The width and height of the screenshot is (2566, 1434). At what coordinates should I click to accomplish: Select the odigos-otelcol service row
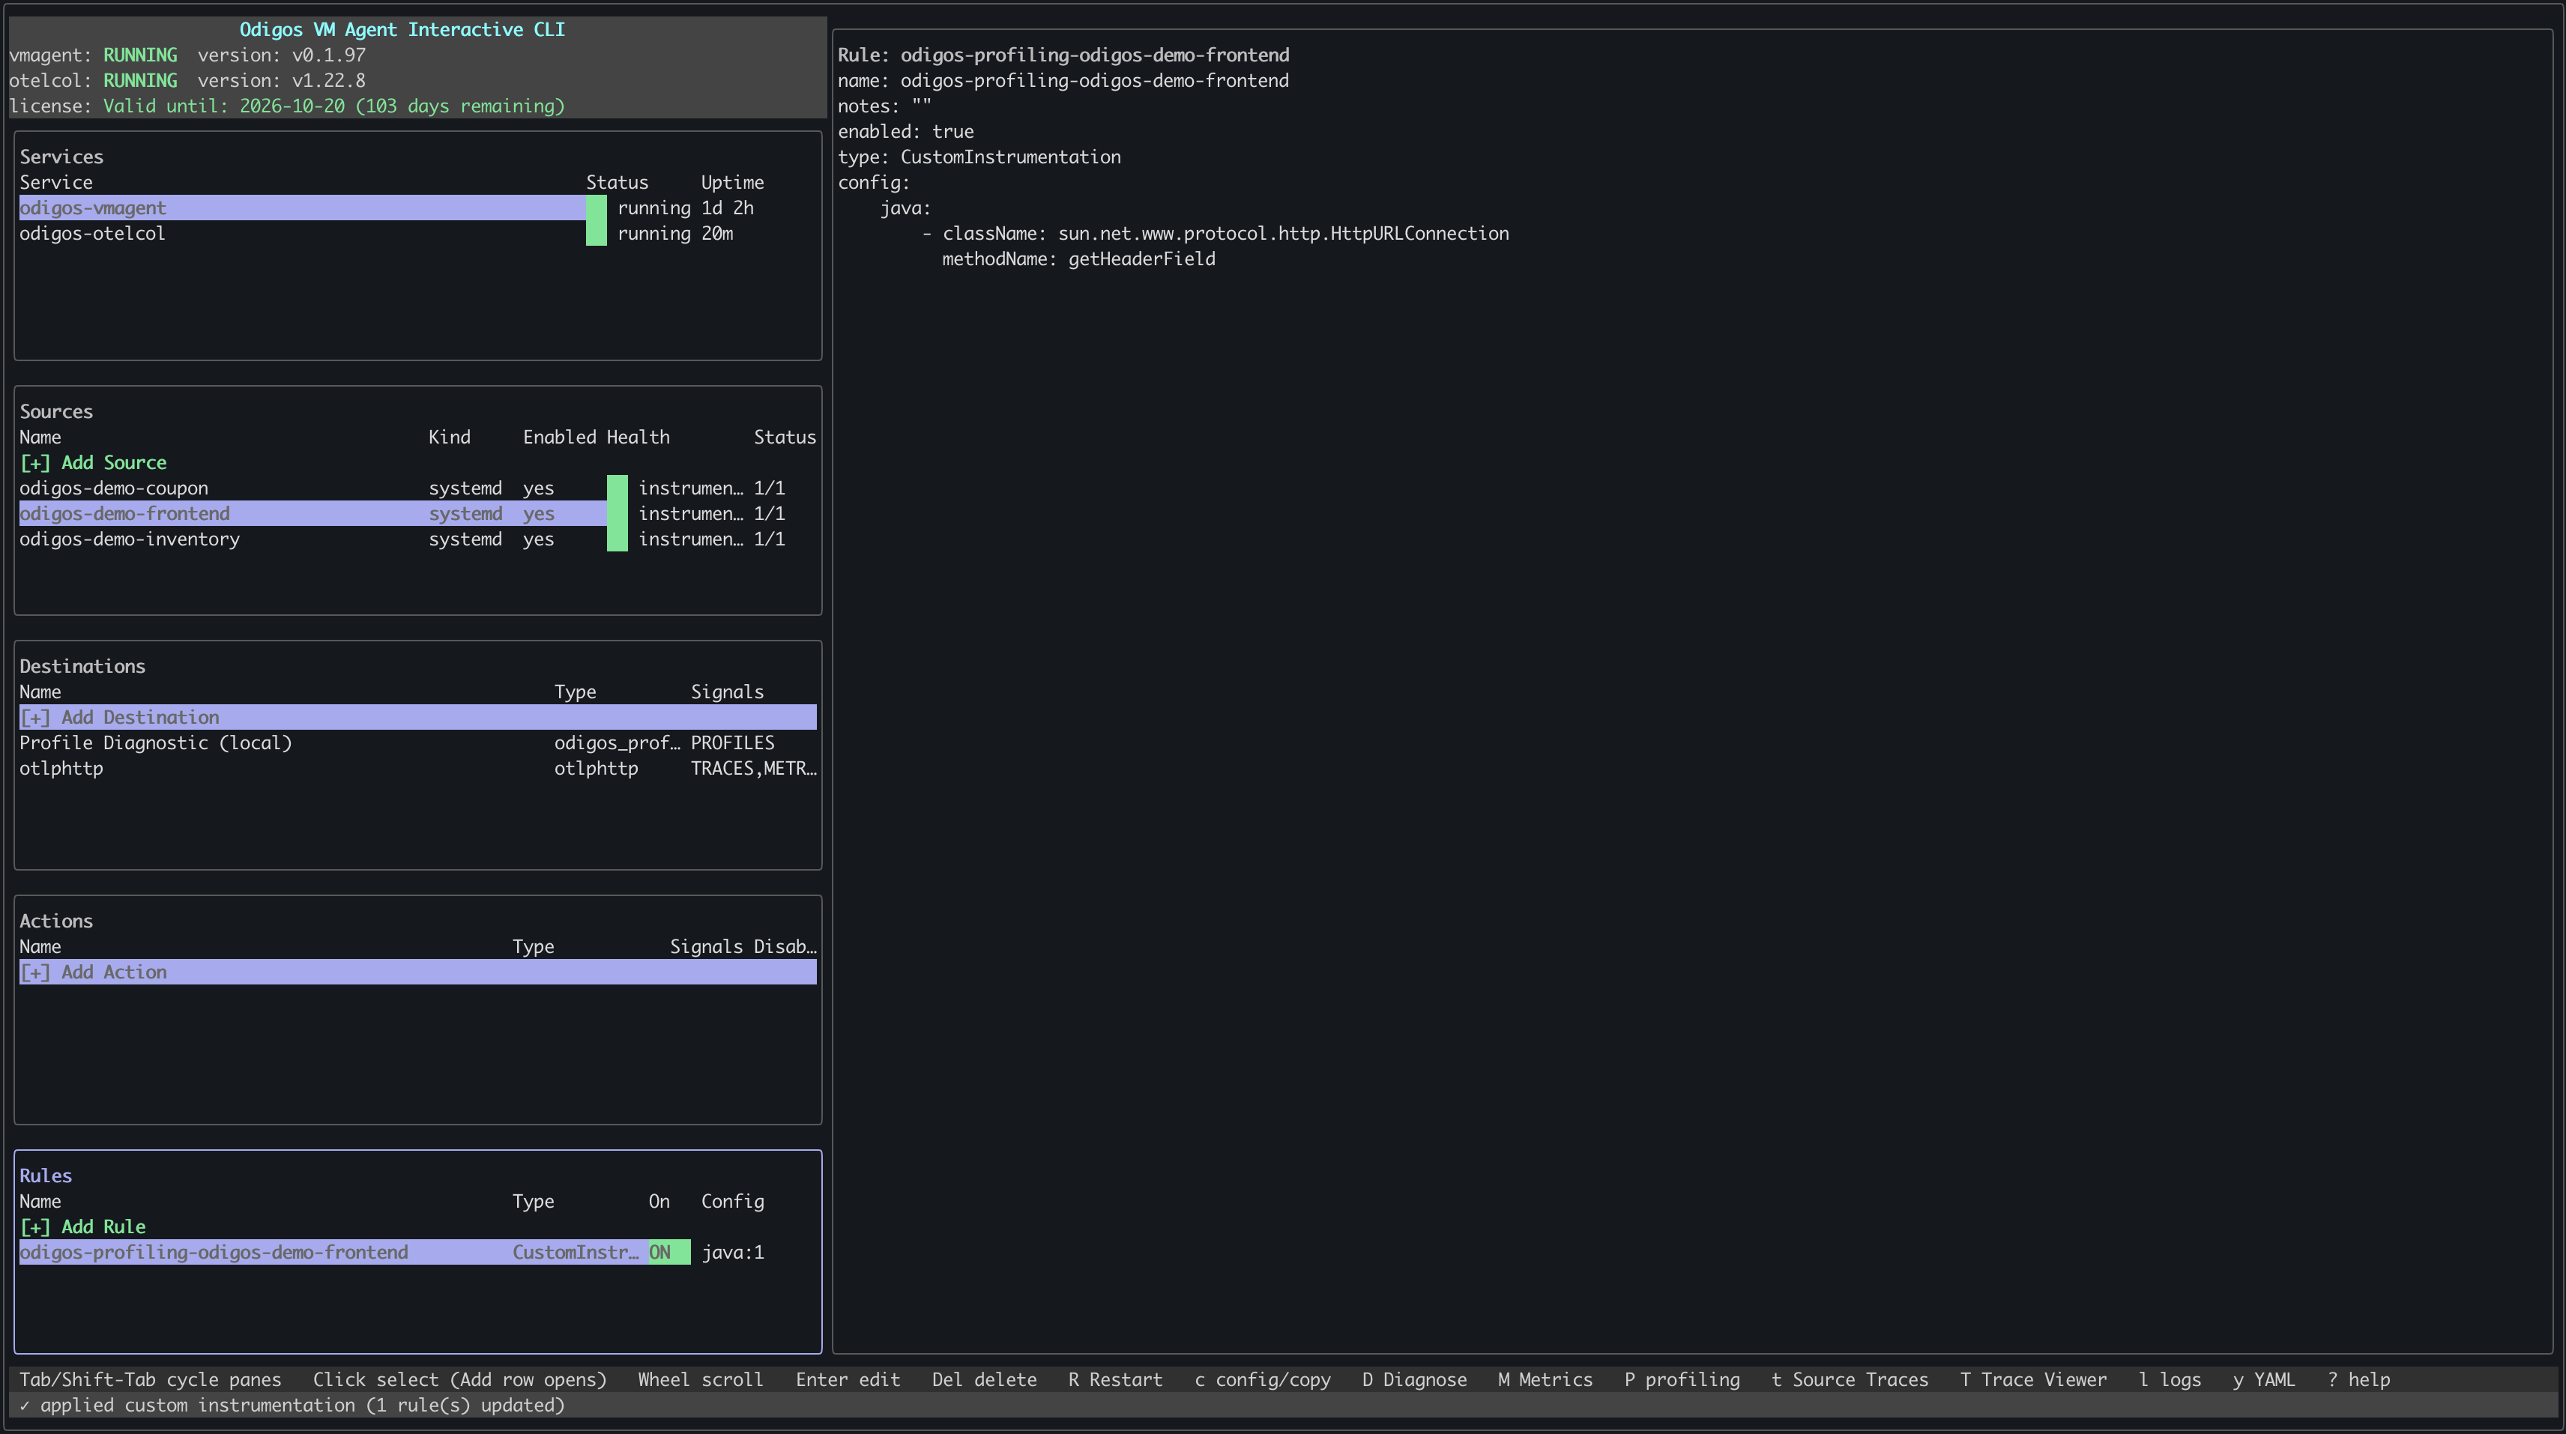pos(417,234)
